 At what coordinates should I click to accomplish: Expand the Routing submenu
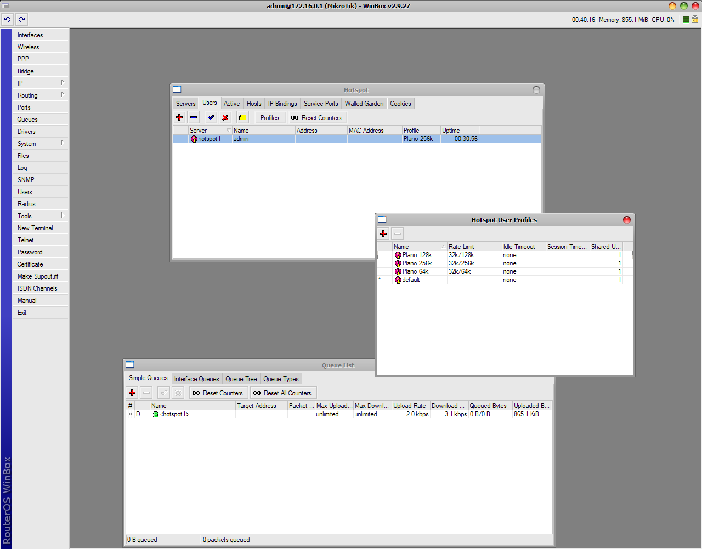(63, 95)
